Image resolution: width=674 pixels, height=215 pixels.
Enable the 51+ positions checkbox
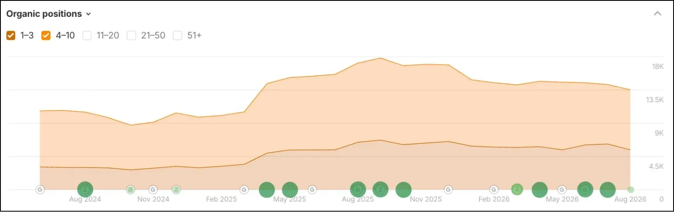[178, 35]
